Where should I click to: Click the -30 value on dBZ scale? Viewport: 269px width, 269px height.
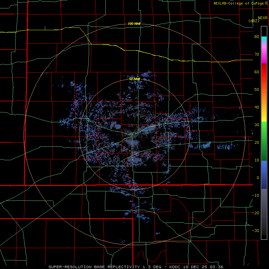point(256,230)
